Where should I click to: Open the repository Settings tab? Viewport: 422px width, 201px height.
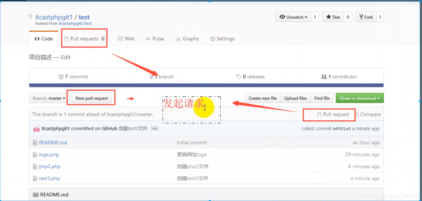222,39
